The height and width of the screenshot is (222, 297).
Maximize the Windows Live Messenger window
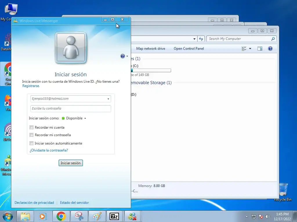[113, 19]
